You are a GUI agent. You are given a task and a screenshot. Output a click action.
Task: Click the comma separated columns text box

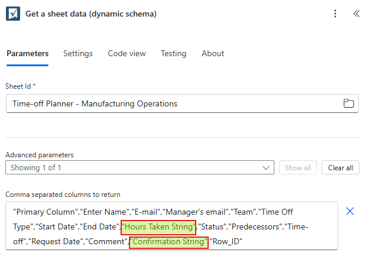(x=172, y=226)
